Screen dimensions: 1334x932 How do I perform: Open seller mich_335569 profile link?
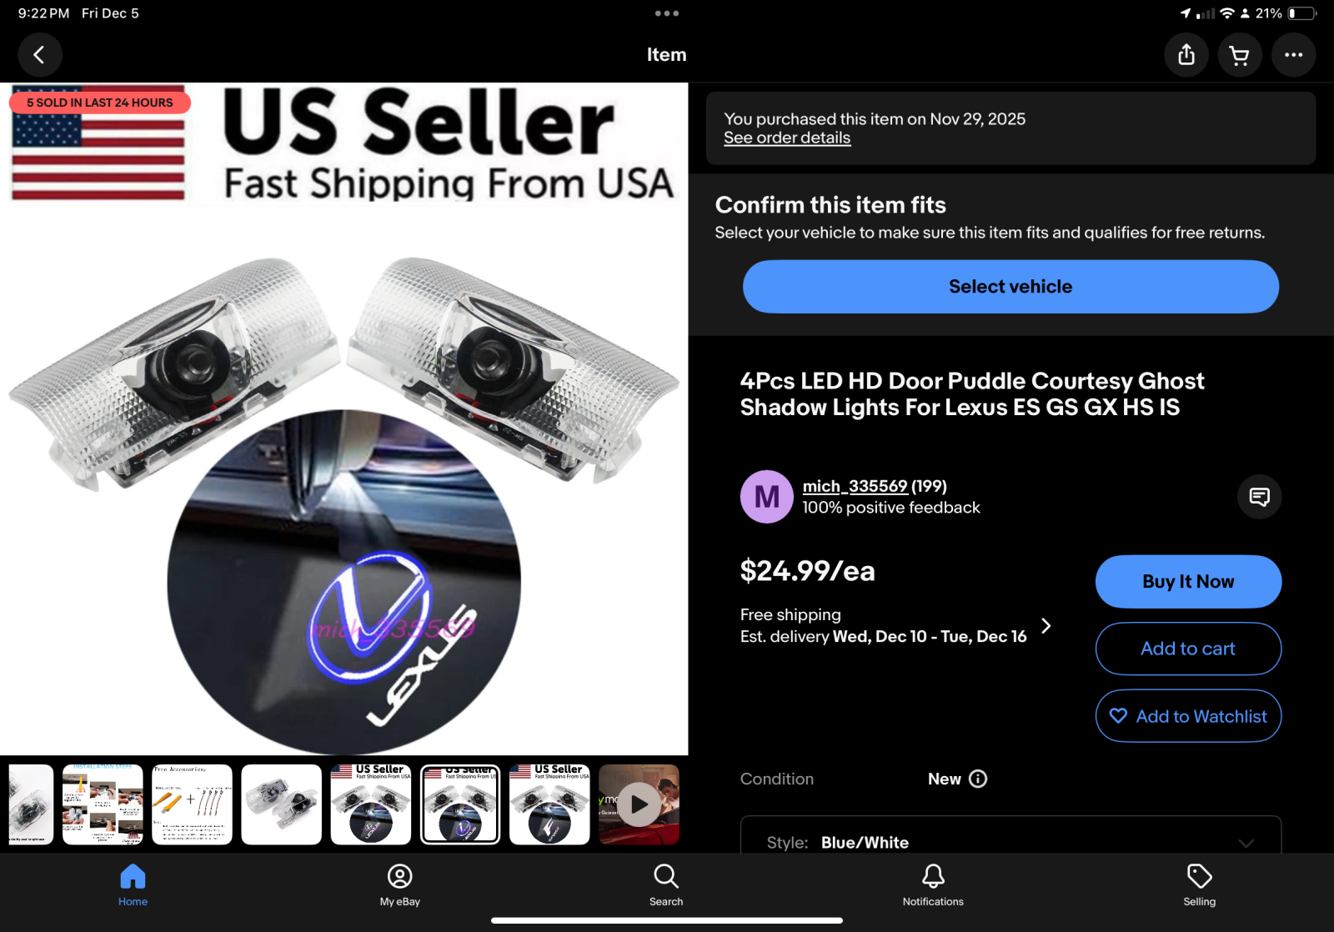tap(855, 486)
